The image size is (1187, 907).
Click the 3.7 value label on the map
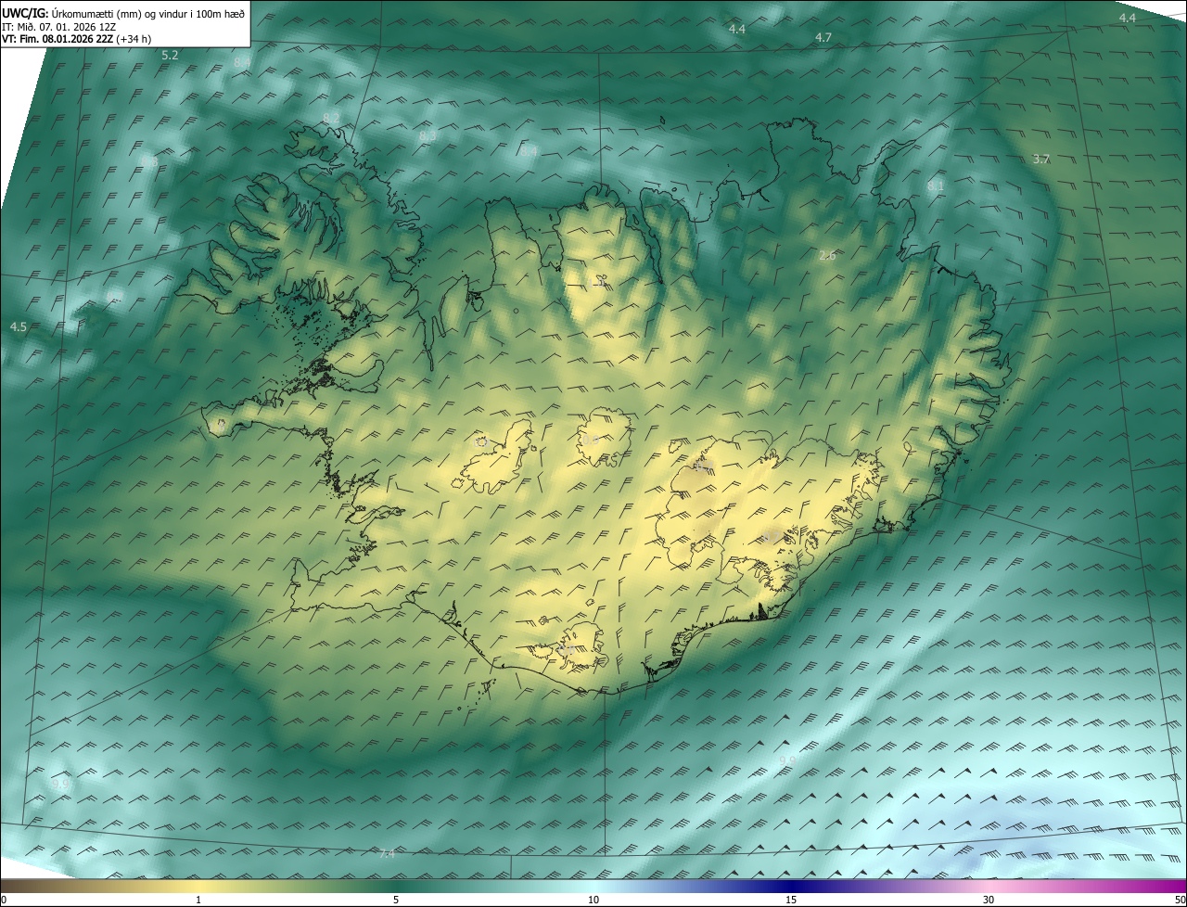(1041, 160)
